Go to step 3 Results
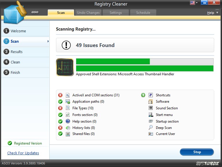222x167 pixels. 25,52
